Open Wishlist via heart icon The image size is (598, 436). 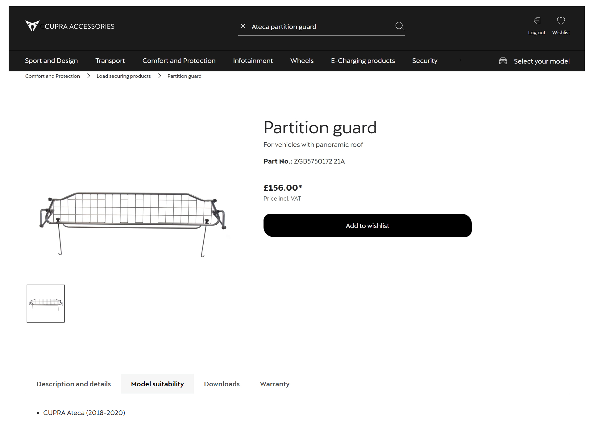561,21
